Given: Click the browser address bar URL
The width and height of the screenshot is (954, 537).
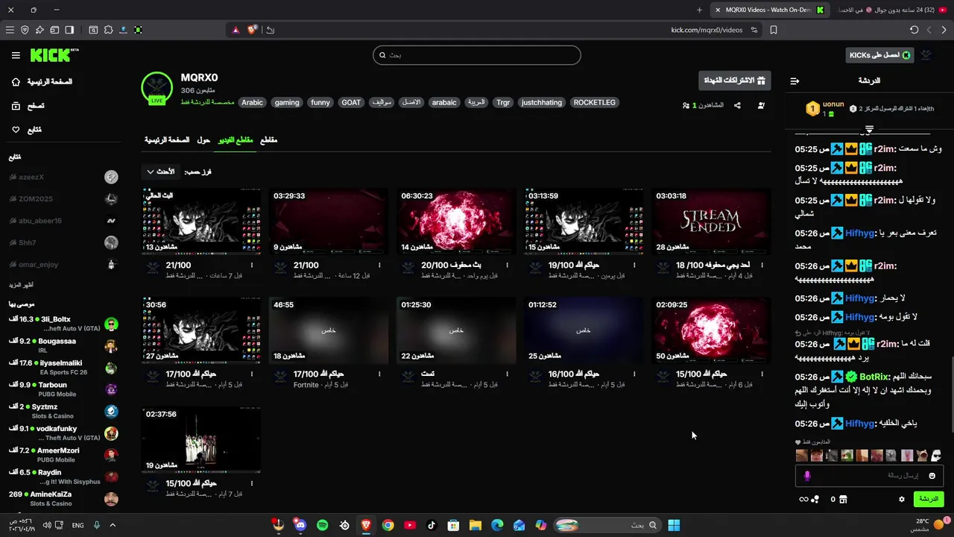Looking at the screenshot, I should (x=707, y=30).
